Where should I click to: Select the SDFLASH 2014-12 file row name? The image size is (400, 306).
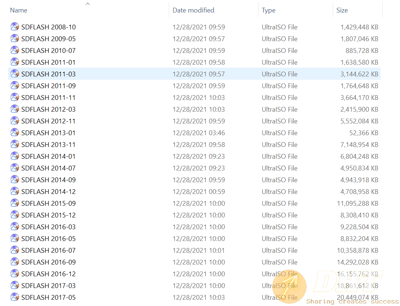[x=48, y=191]
